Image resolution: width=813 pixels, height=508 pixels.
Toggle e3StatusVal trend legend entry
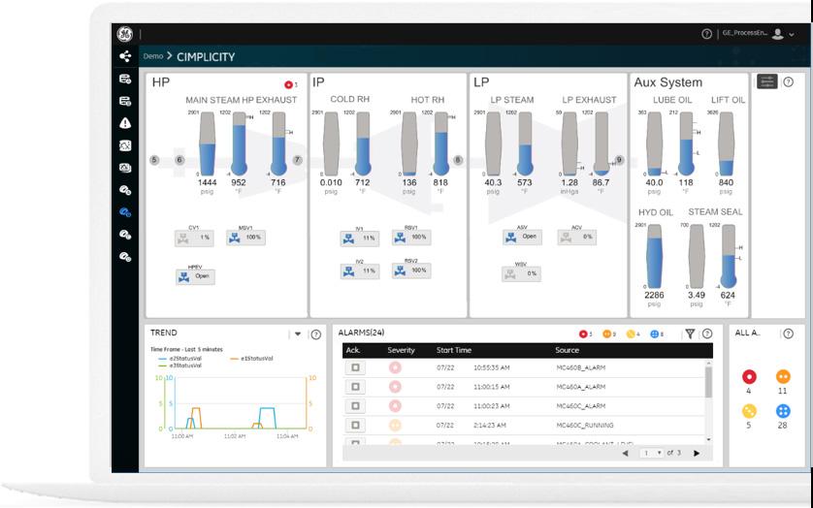[x=179, y=365]
